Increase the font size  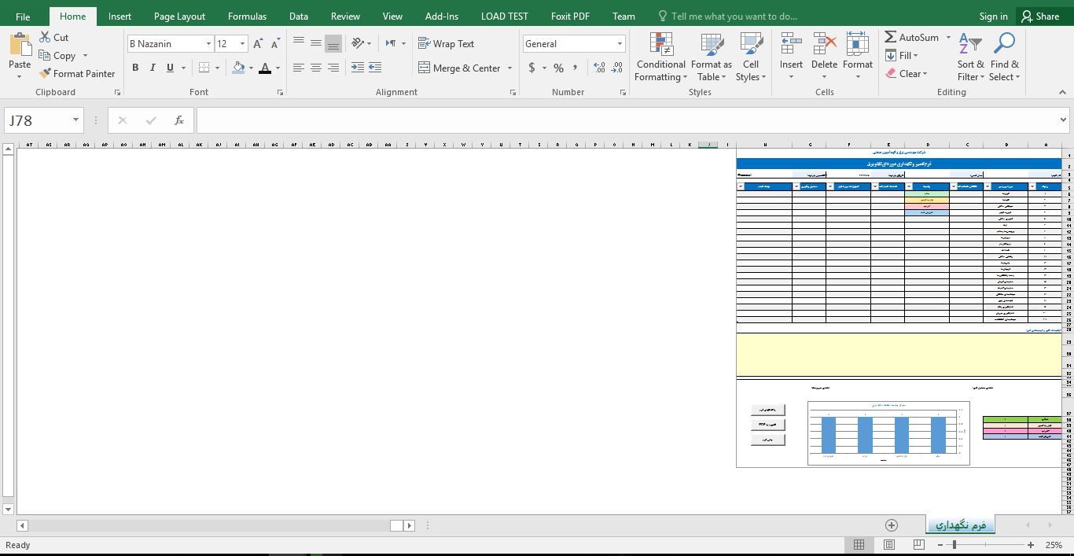coord(258,44)
